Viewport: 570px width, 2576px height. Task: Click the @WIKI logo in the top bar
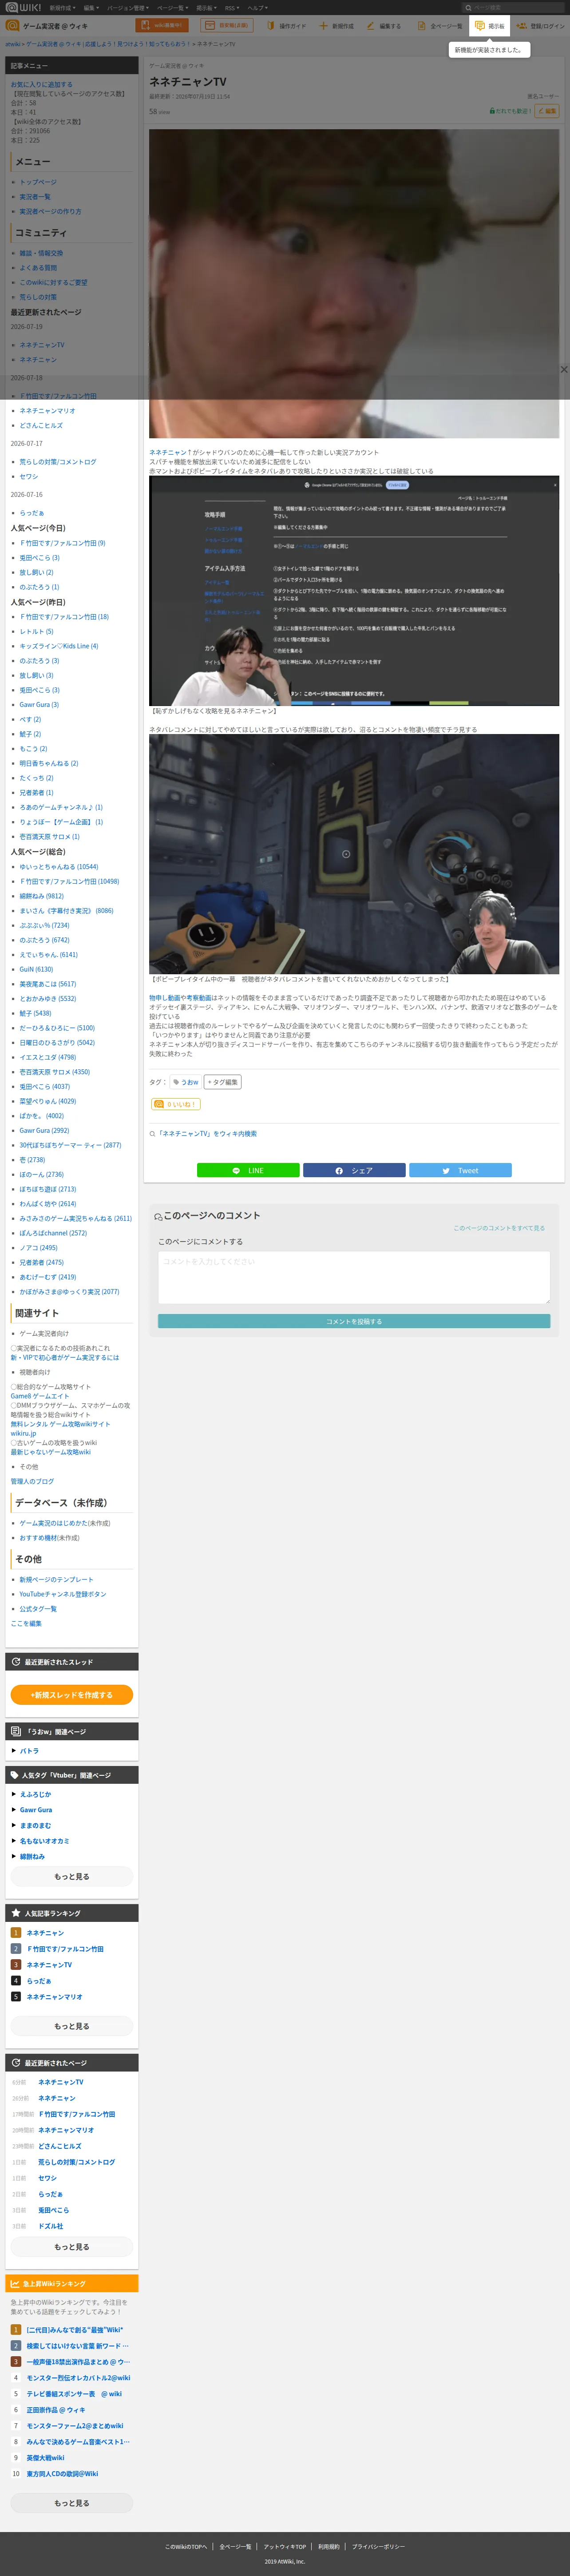(x=22, y=7)
